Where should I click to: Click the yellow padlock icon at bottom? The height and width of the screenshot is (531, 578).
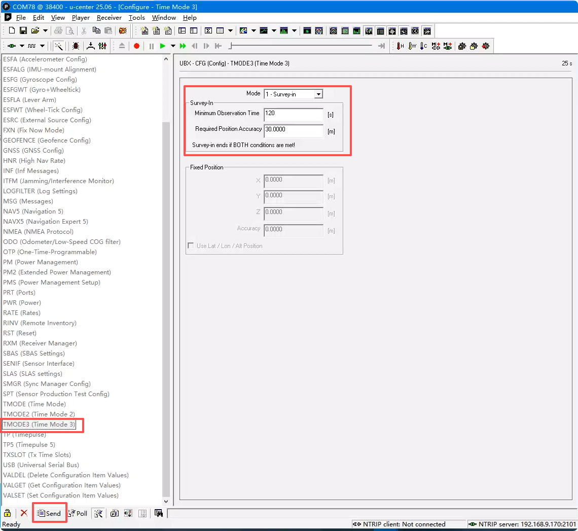point(8,513)
